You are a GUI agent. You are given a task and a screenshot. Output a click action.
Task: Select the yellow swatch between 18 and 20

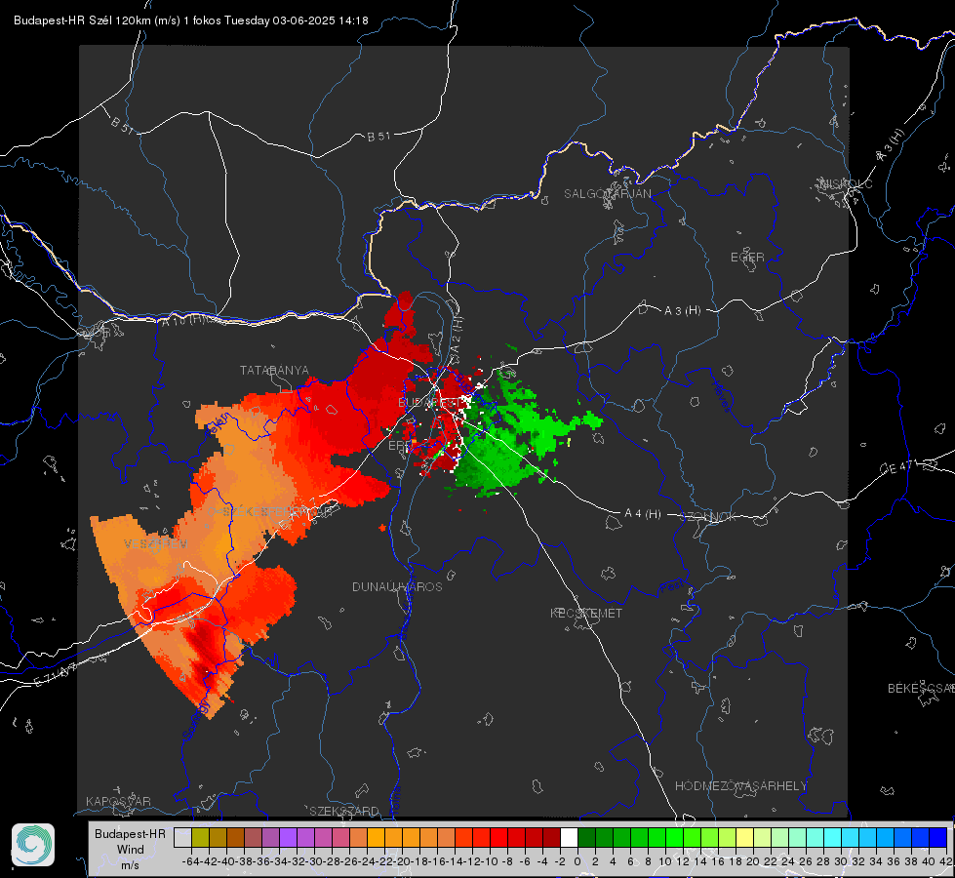point(745,837)
